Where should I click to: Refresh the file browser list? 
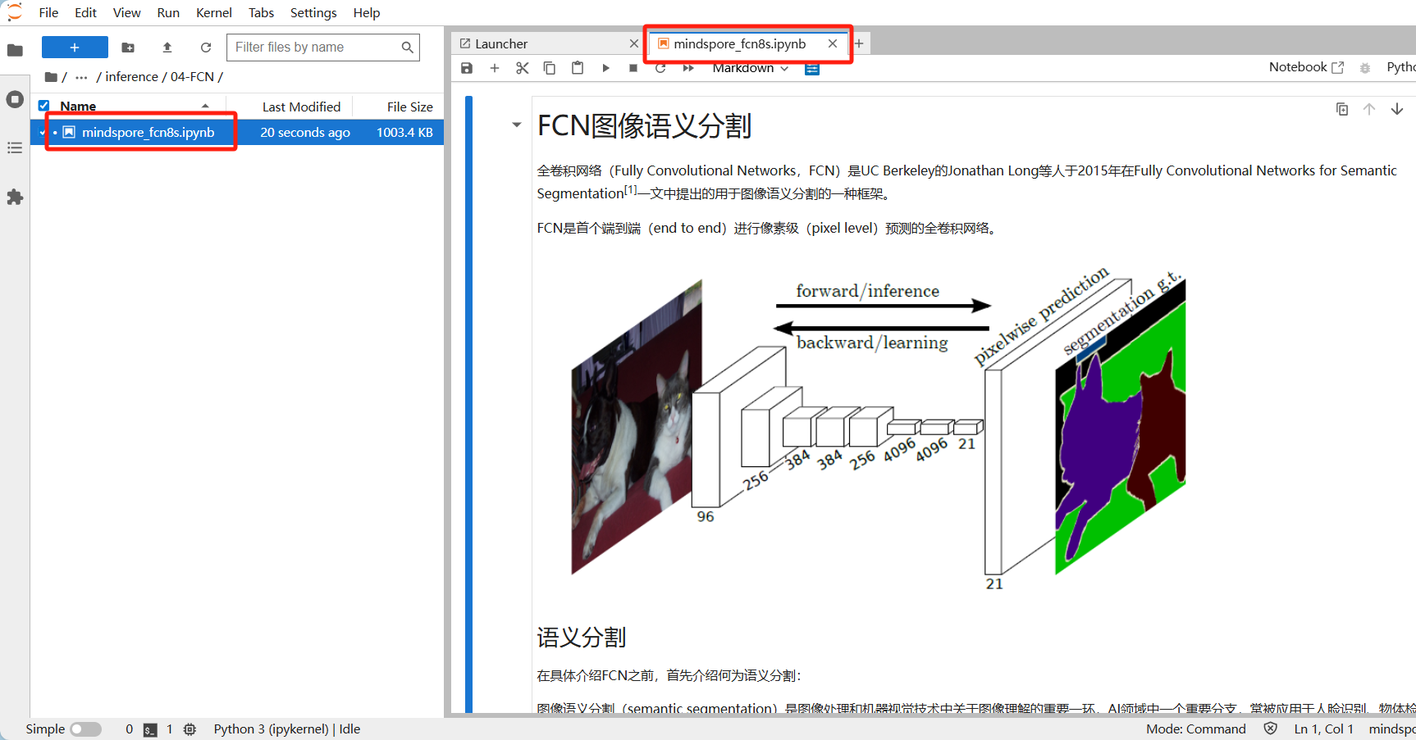pos(206,48)
